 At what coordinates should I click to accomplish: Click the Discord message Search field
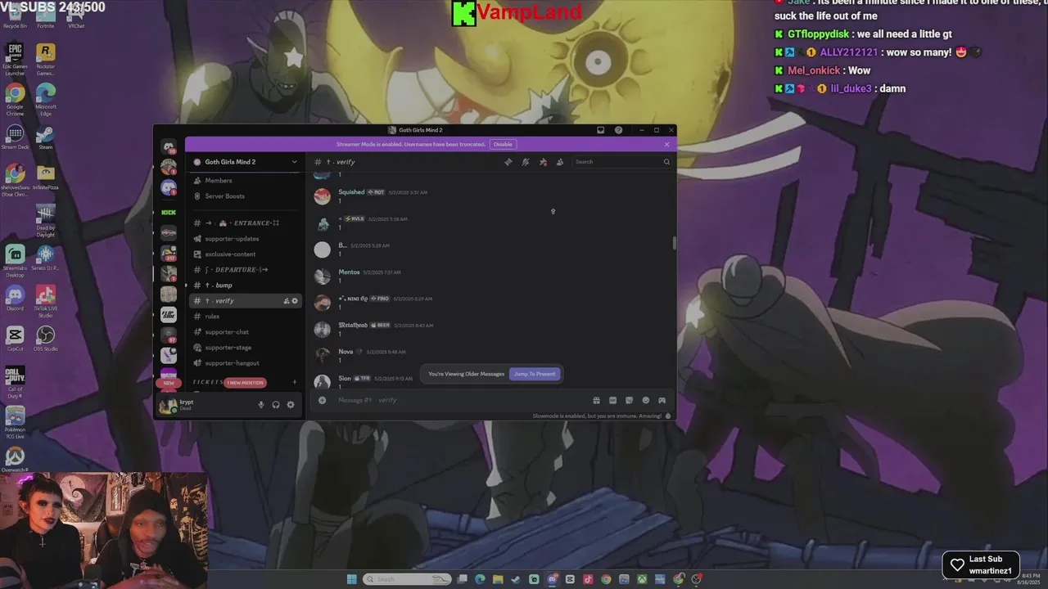[621, 162]
